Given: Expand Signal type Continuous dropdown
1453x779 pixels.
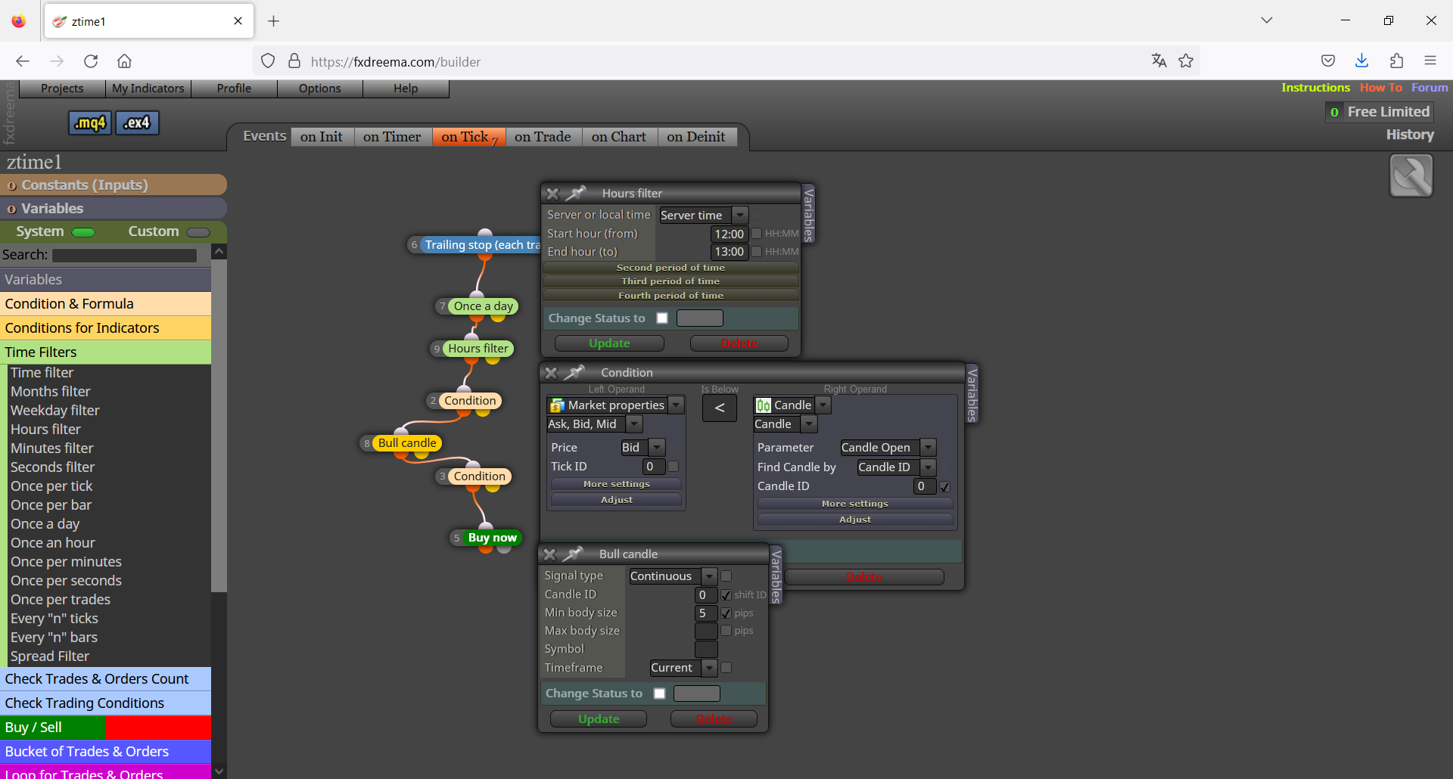Looking at the screenshot, I should click(673, 576).
